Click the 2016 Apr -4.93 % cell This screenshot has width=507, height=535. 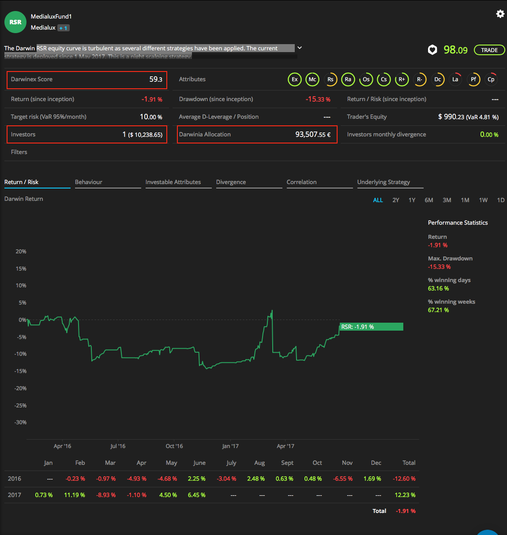point(137,478)
